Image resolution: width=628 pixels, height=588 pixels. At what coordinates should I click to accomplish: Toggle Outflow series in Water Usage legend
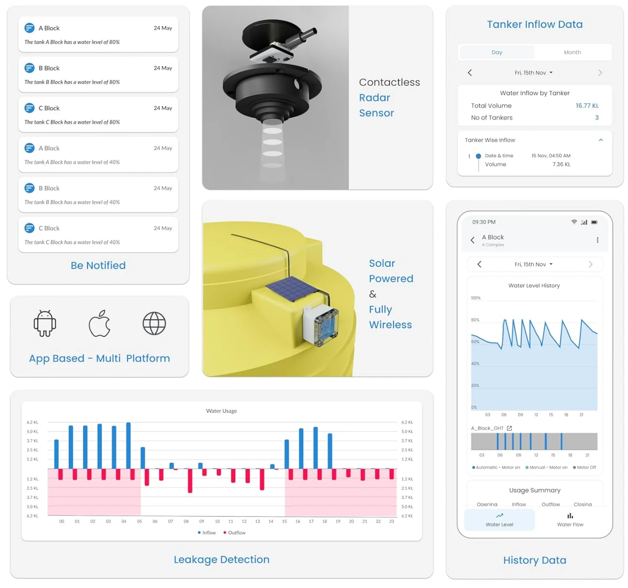tap(235, 532)
